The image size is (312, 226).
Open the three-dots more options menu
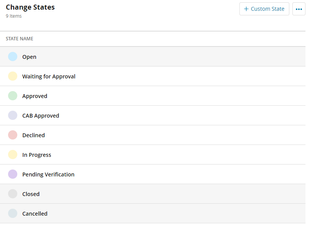pyautogui.click(x=299, y=9)
